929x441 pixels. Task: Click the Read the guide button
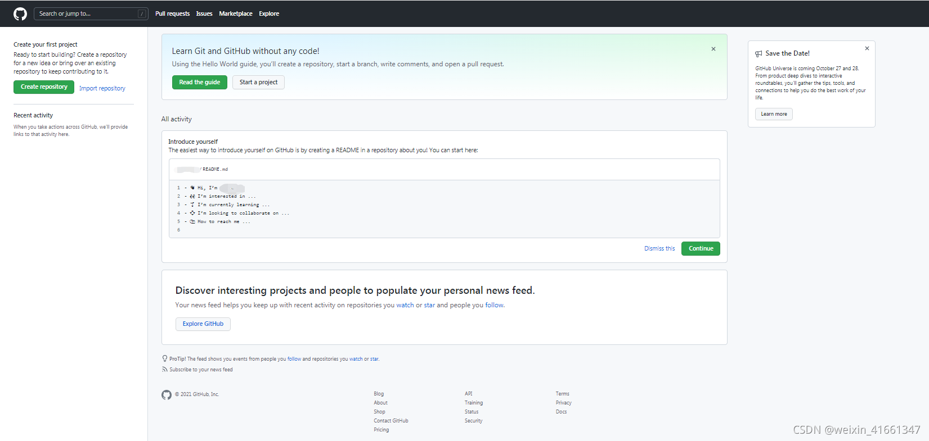[200, 83]
